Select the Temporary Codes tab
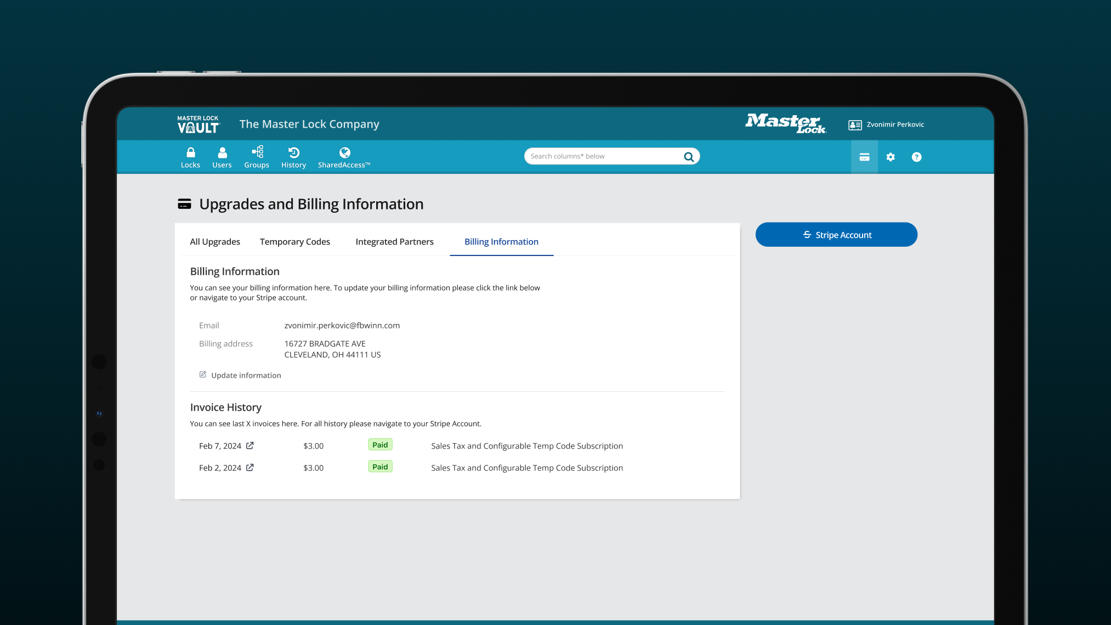Image resolution: width=1111 pixels, height=625 pixels. (294, 241)
